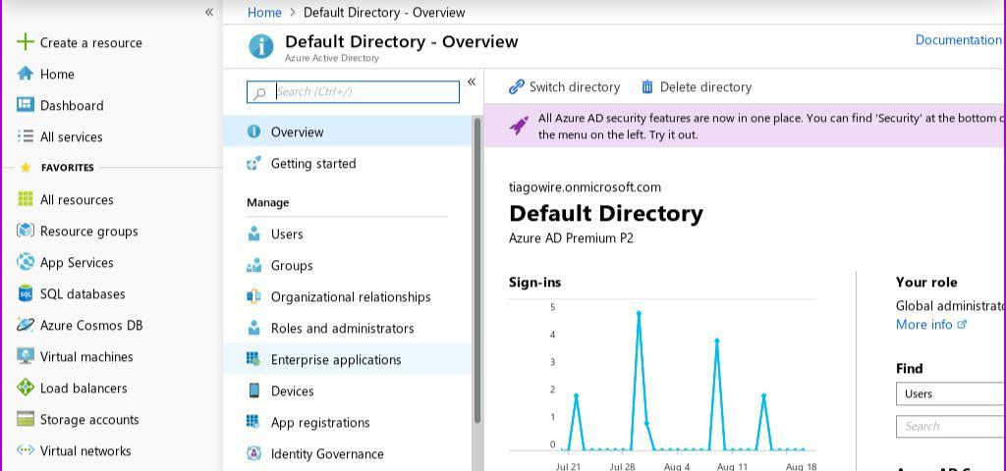1006x471 pixels.
Task: Click the App registrations icon
Action: click(x=254, y=422)
